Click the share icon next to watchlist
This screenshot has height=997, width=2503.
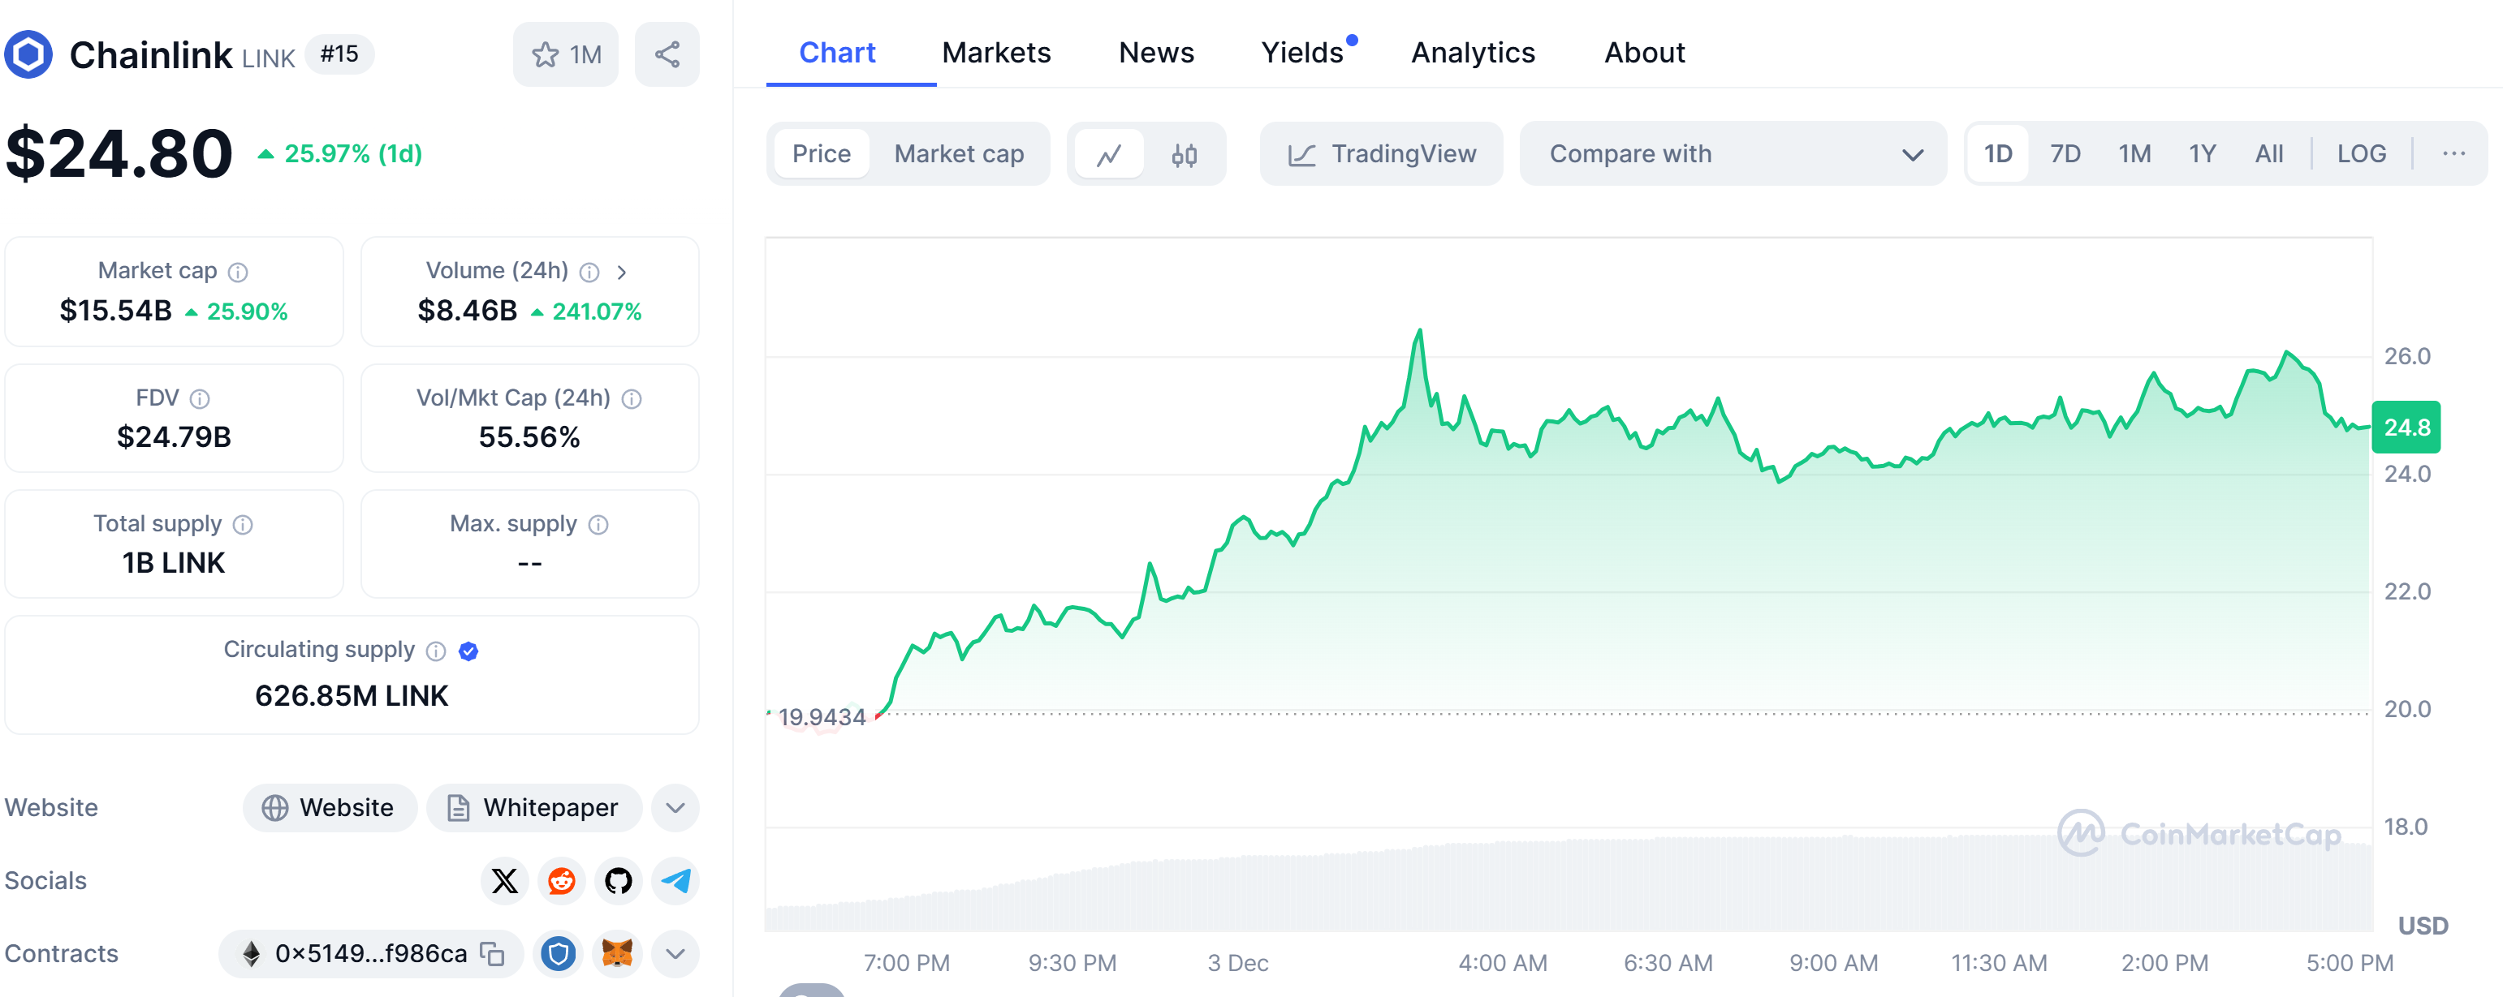click(667, 54)
